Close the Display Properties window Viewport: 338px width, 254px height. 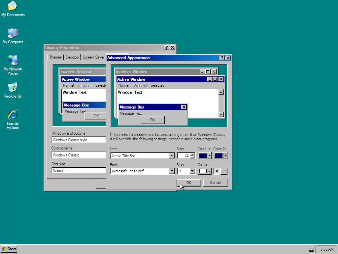[x=173, y=48]
